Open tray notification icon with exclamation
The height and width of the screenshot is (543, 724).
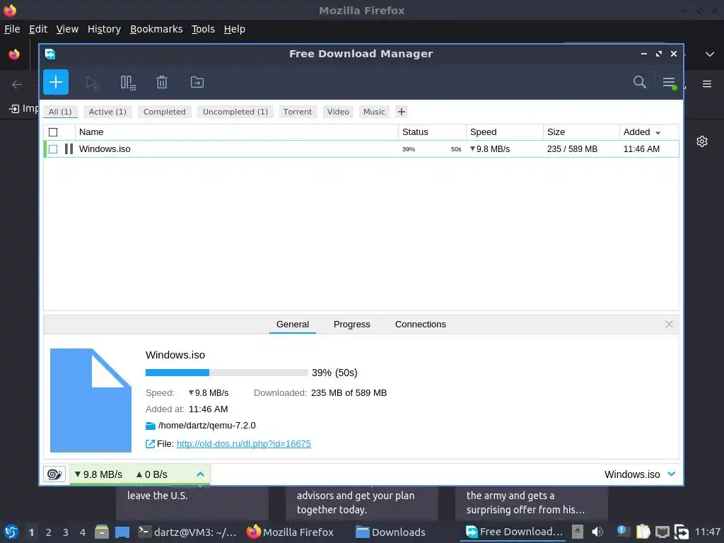click(623, 531)
